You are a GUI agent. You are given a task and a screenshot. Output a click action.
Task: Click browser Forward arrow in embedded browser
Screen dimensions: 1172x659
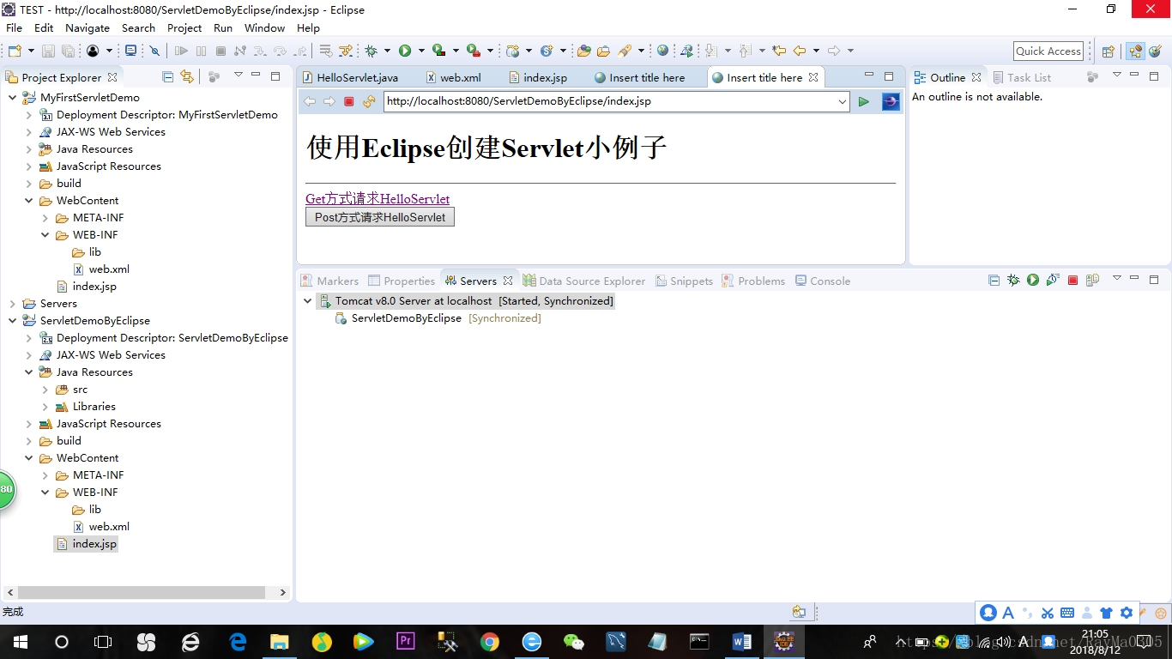329,101
